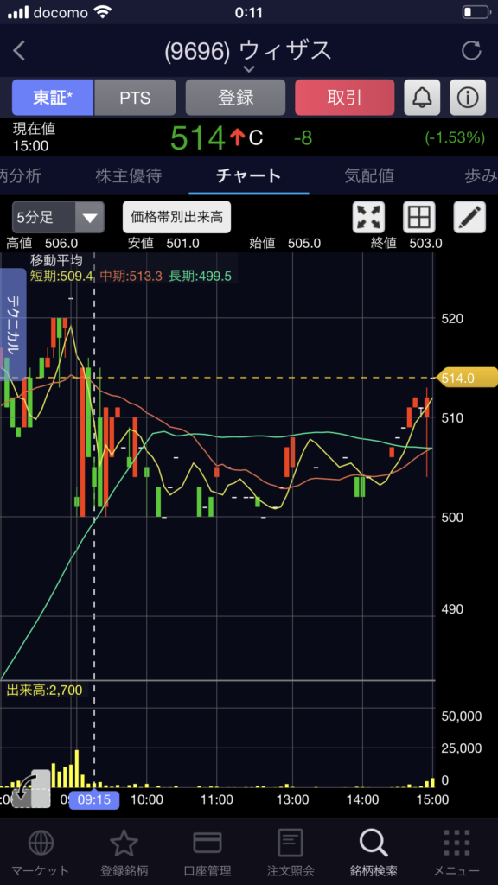Switch to the PTS market

pyautogui.click(x=135, y=98)
